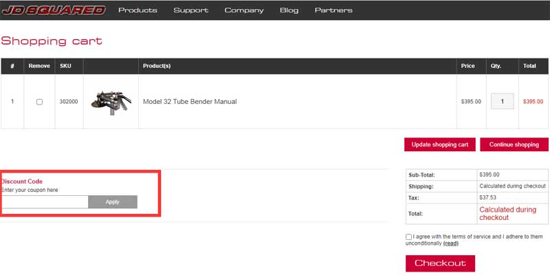Apply the discount code

[x=113, y=202]
